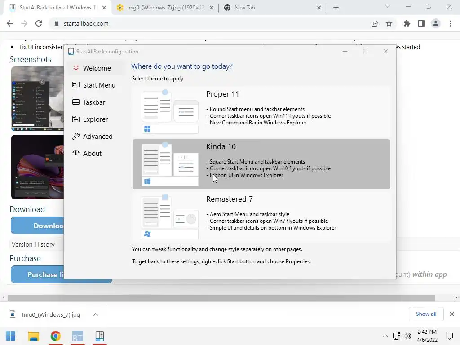Click the Start Menu monitor icon

(x=75, y=85)
